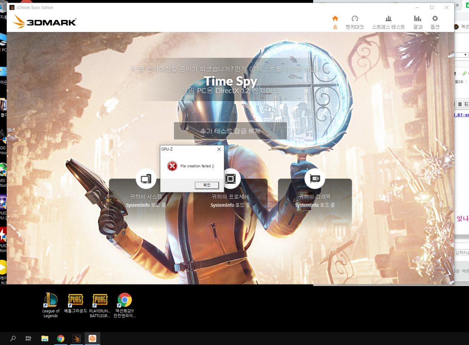Open PLAYERUNKNOWN'S BATTLEGROUNDS desktop shortcut
469x345 pixels.
tap(100, 305)
